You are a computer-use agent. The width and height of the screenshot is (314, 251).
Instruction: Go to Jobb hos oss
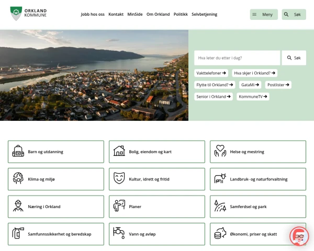(93, 15)
